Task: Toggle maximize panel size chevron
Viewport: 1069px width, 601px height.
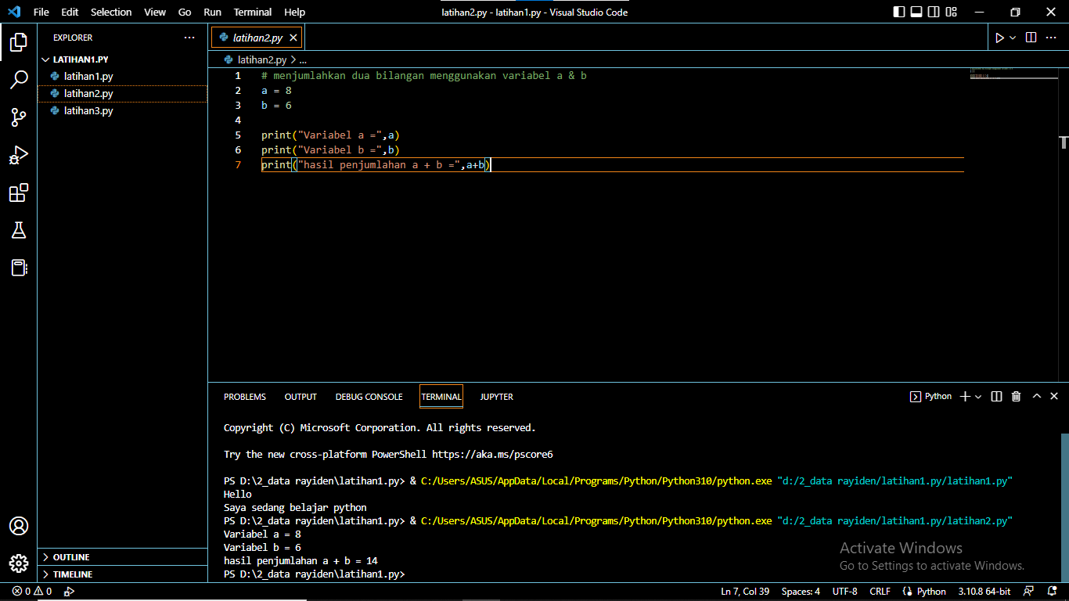Action: (x=1036, y=396)
